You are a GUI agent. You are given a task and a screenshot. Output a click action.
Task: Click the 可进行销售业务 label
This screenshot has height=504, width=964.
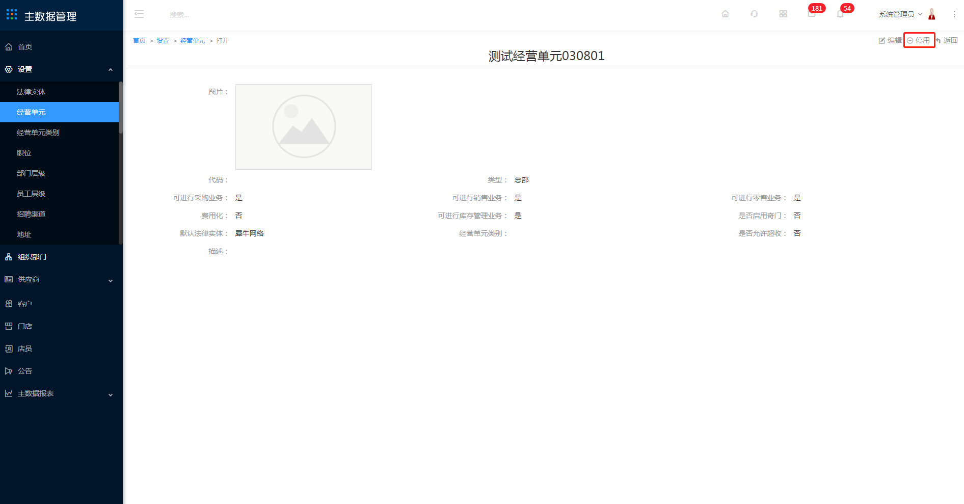[x=479, y=198]
